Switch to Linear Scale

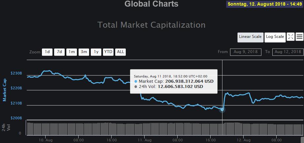250,37
